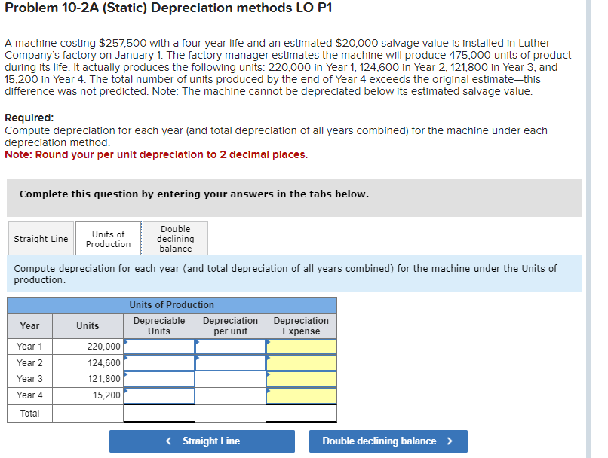Click Year 3 Depreciation per unit cell
The height and width of the screenshot is (458, 608).
click(x=230, y=379)
